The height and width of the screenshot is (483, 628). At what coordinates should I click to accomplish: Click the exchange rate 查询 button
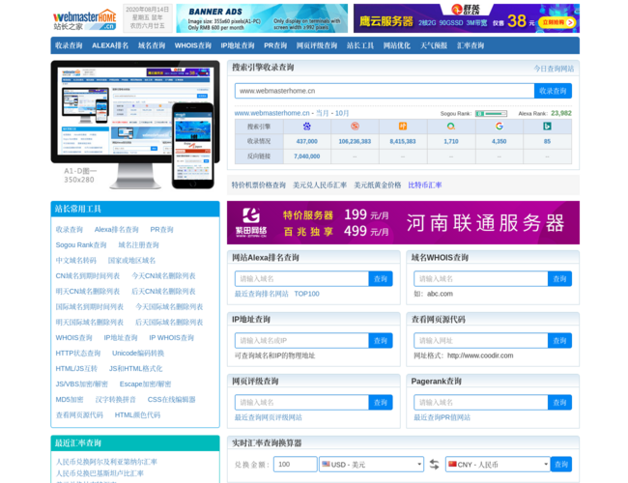(x=561, y=465)
